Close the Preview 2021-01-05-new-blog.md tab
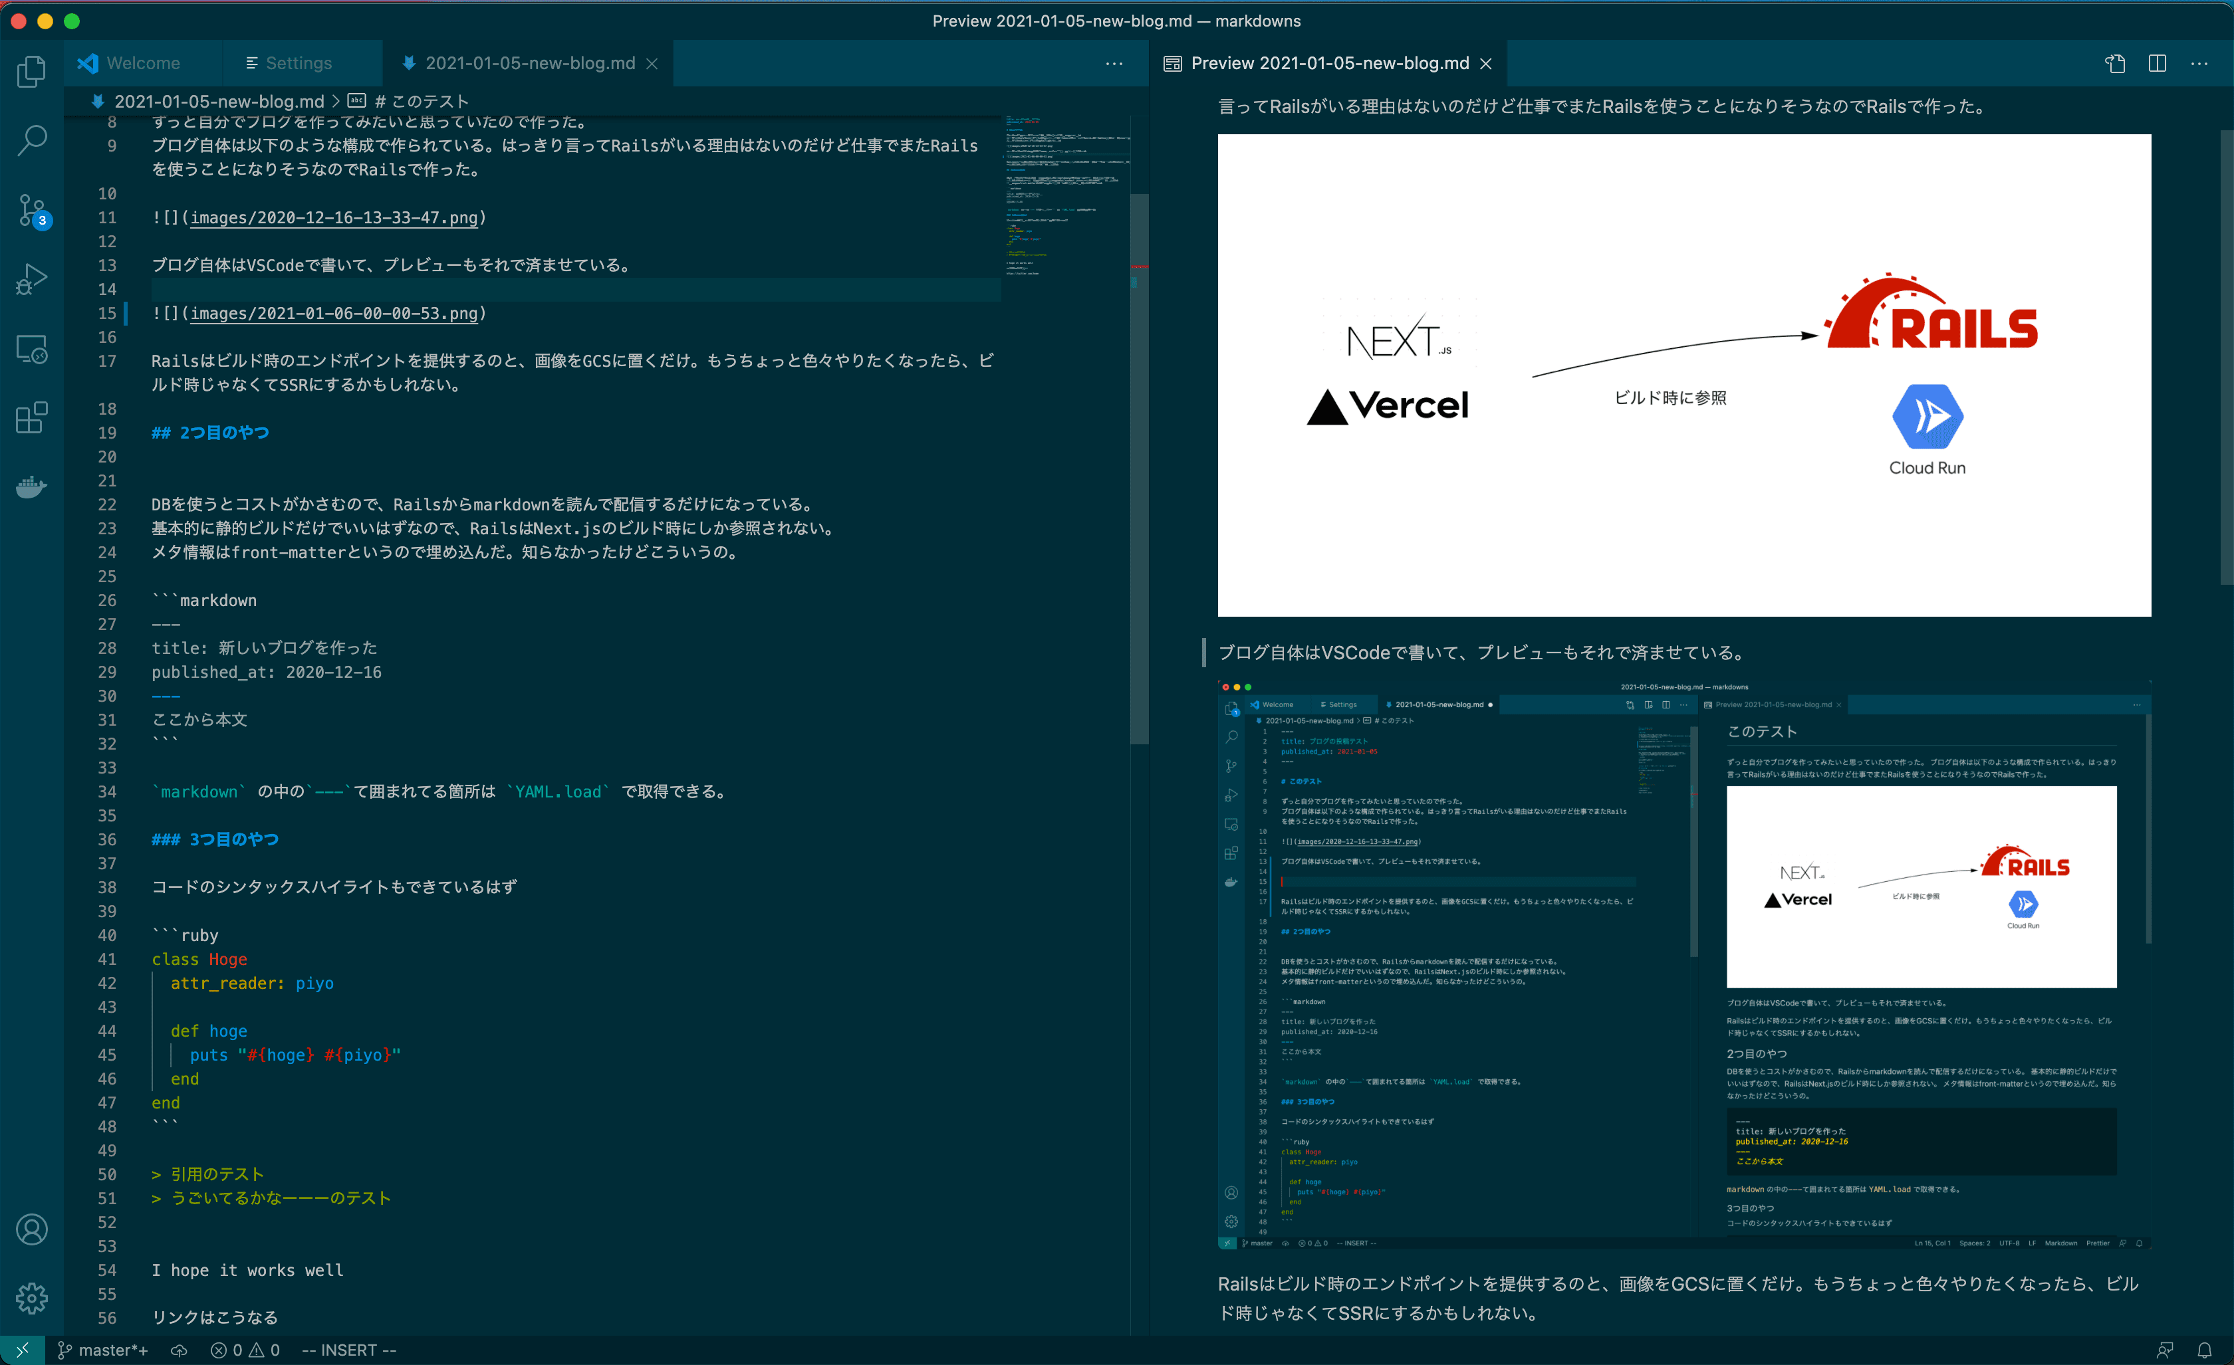This screenshot has height=1365, width=2234. [1486, 63]
